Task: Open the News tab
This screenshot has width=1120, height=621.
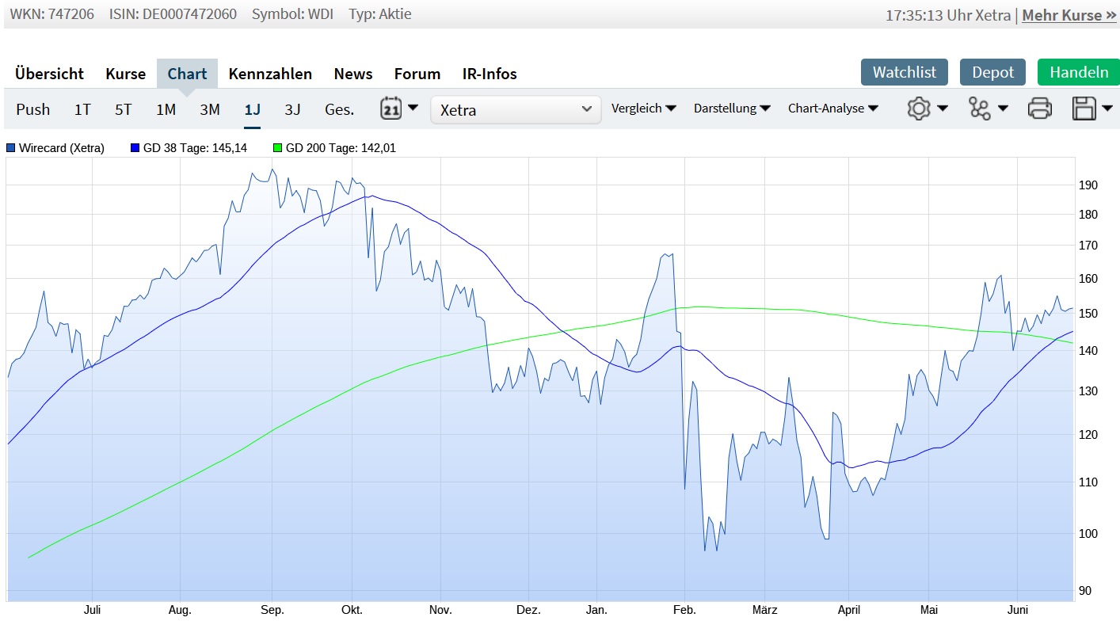Action: click(352, 74)
